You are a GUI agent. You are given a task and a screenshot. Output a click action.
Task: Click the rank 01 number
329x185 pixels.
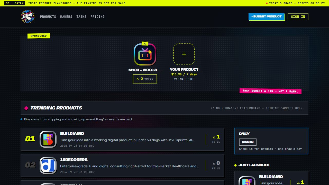click(x=30, y=139)
